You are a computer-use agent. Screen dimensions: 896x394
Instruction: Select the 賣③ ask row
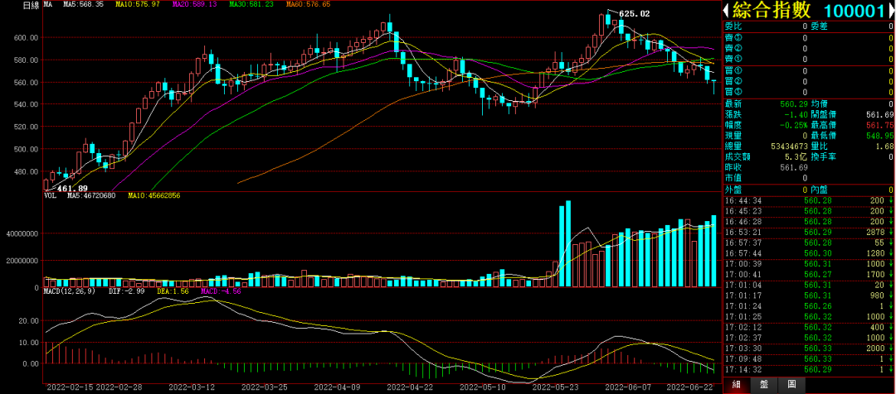(809, 37)
